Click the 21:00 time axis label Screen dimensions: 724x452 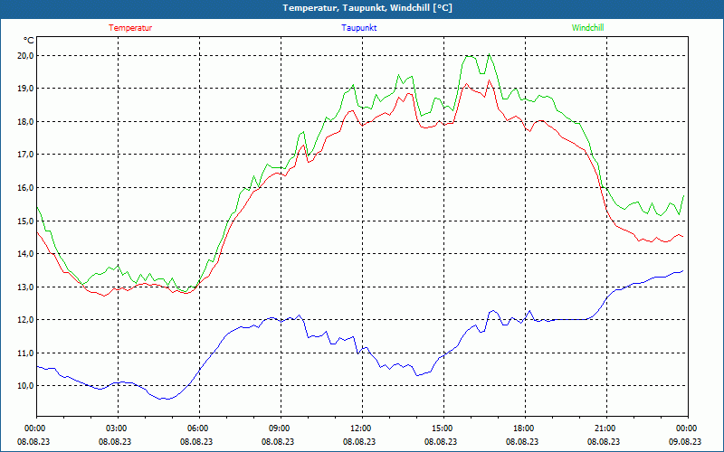(x=606, y=428)
